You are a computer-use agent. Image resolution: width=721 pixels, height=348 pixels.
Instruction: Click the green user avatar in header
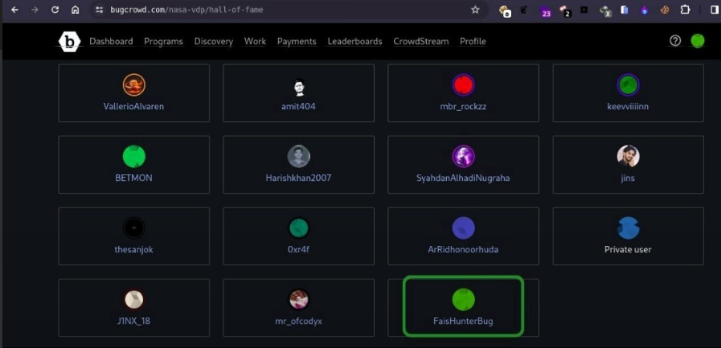[698, 41]
